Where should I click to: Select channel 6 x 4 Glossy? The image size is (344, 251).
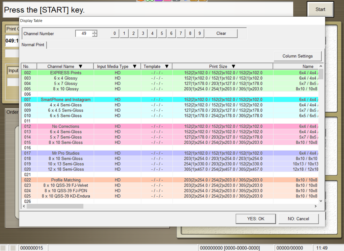coord(170,78)
